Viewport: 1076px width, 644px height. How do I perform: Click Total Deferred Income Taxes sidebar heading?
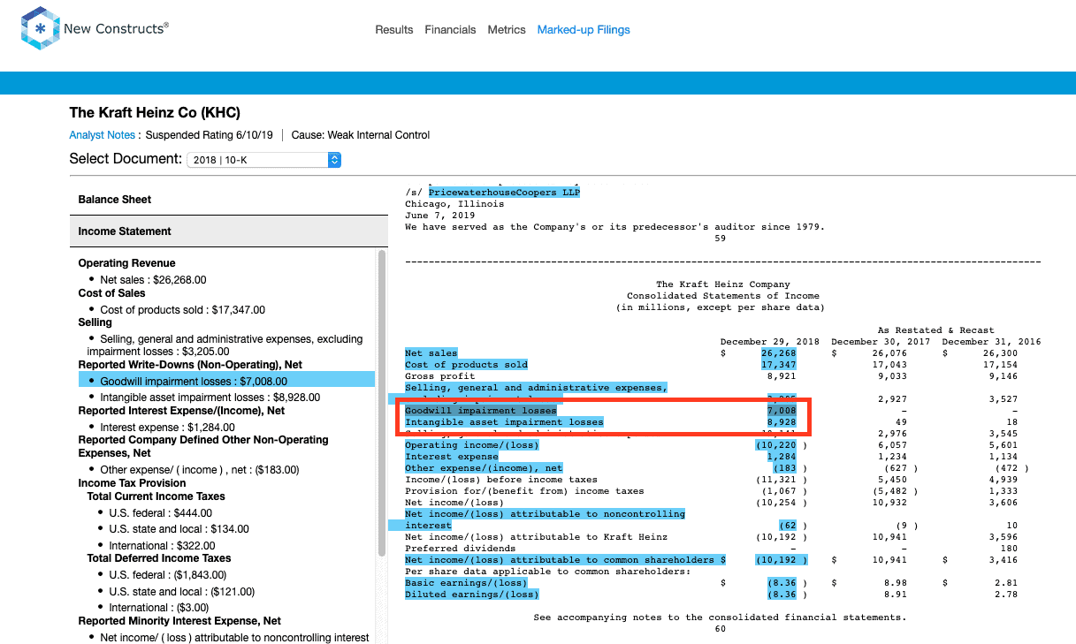pyautogui.click(x=159, y=558)
